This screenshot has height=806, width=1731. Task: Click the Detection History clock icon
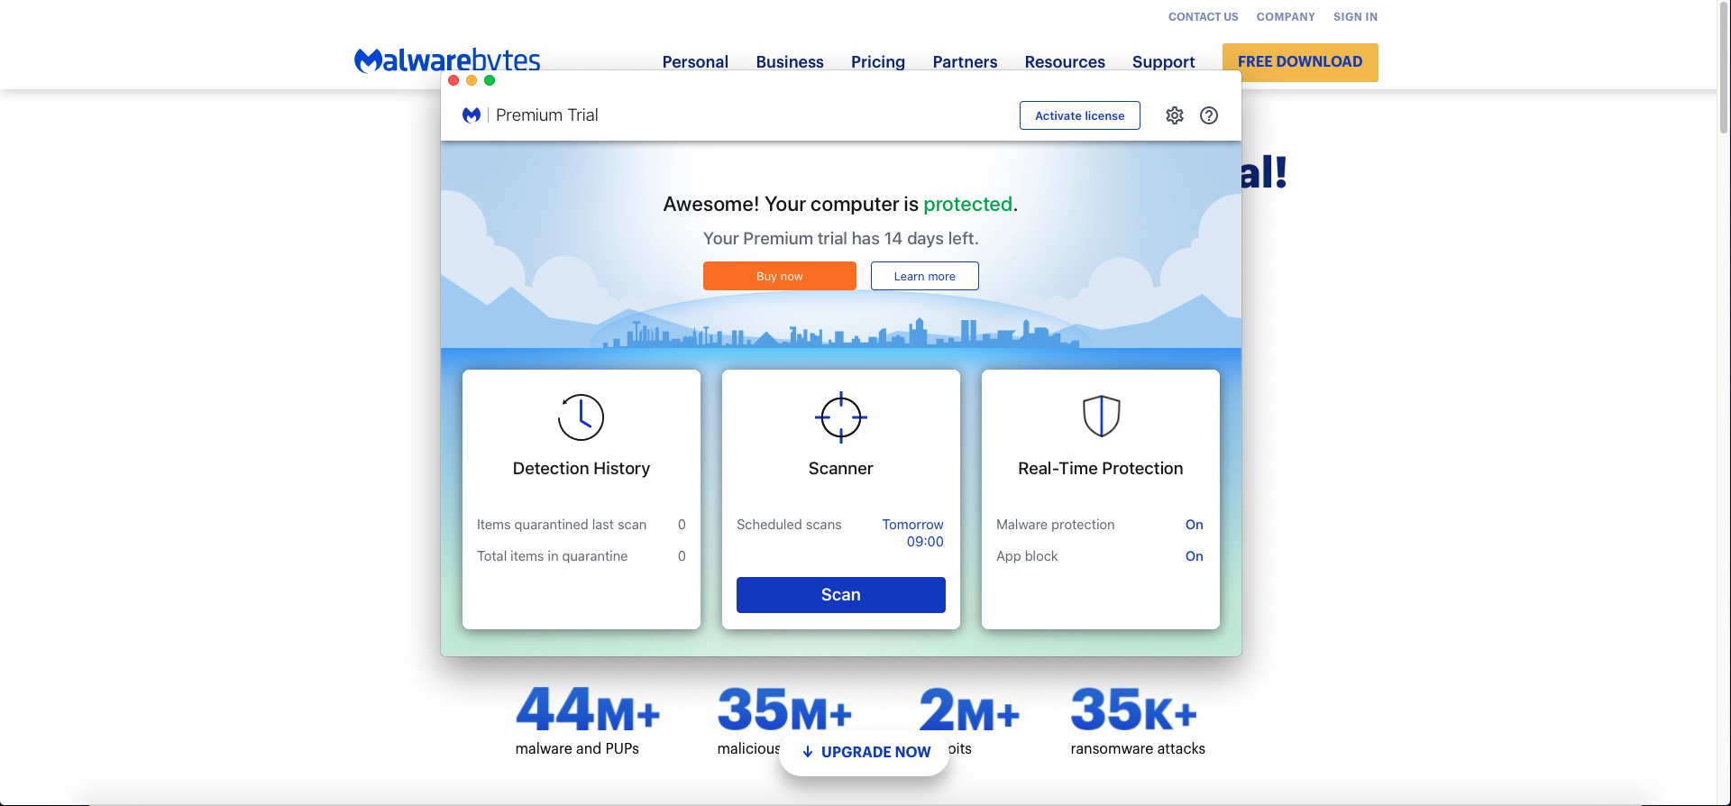[x=581, y=417]
